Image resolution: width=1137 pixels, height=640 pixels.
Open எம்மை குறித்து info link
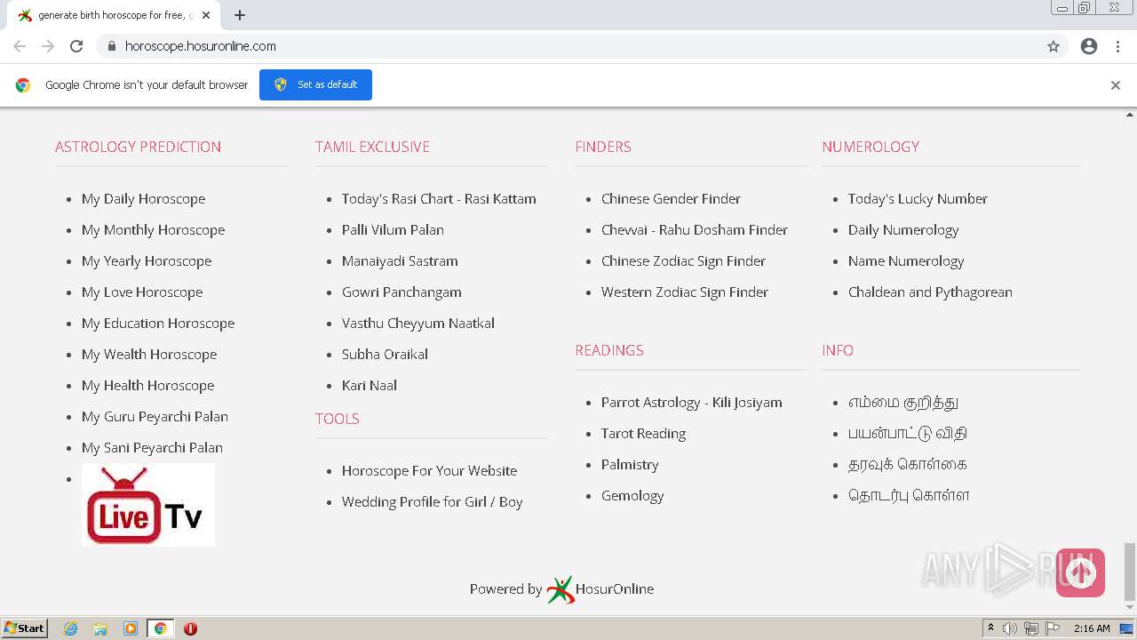pyautogui.click(x=903, y=403)
